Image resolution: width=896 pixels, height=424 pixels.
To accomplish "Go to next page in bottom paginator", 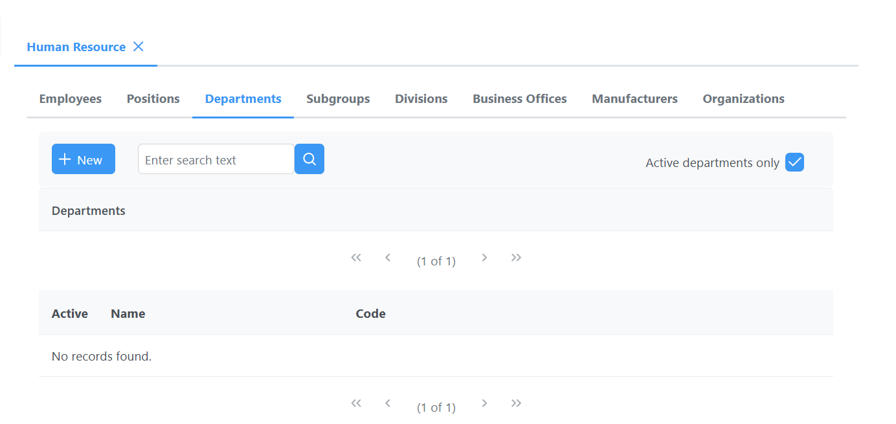I will (484, 403).
